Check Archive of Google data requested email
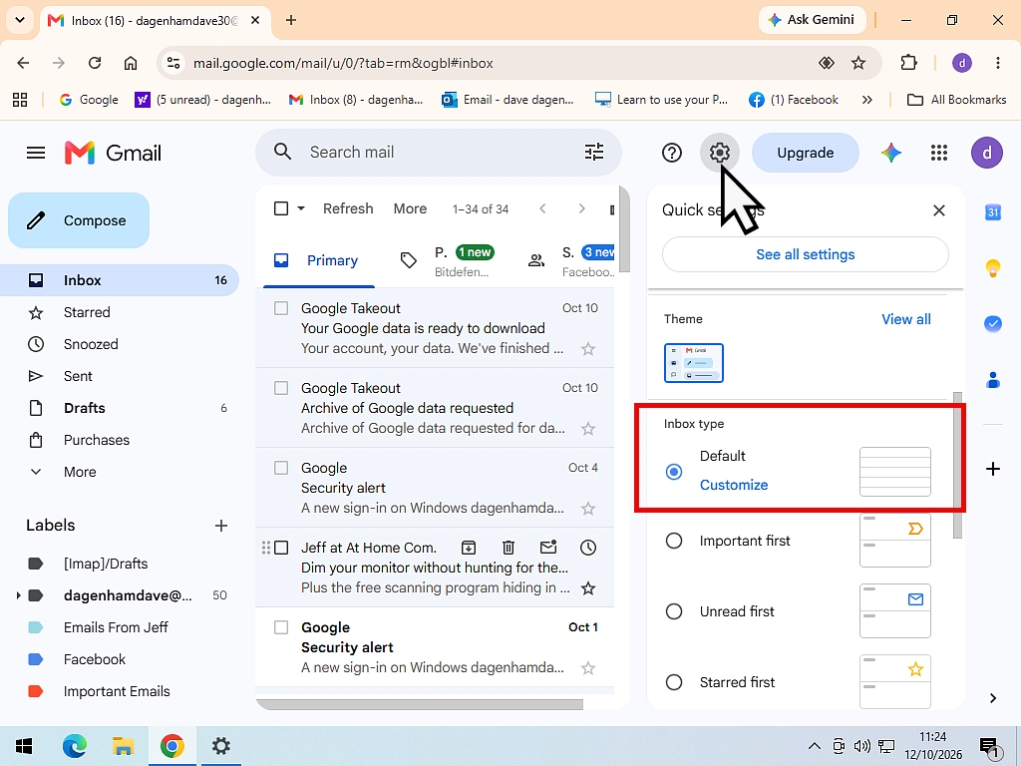The image size is (1021, 766). [x=281, y=388]
